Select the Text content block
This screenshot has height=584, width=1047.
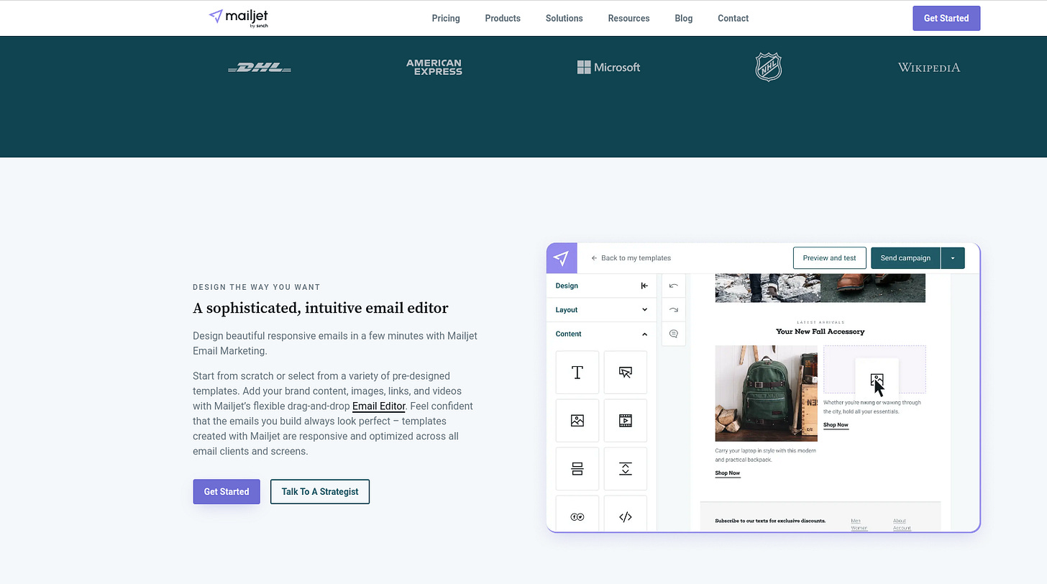click(577, 373)
